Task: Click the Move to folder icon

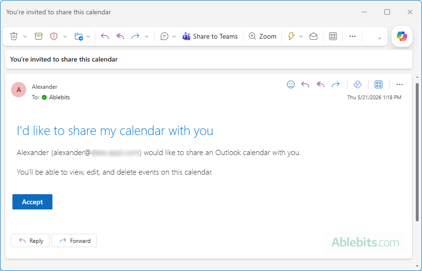Action: (79, 36)
